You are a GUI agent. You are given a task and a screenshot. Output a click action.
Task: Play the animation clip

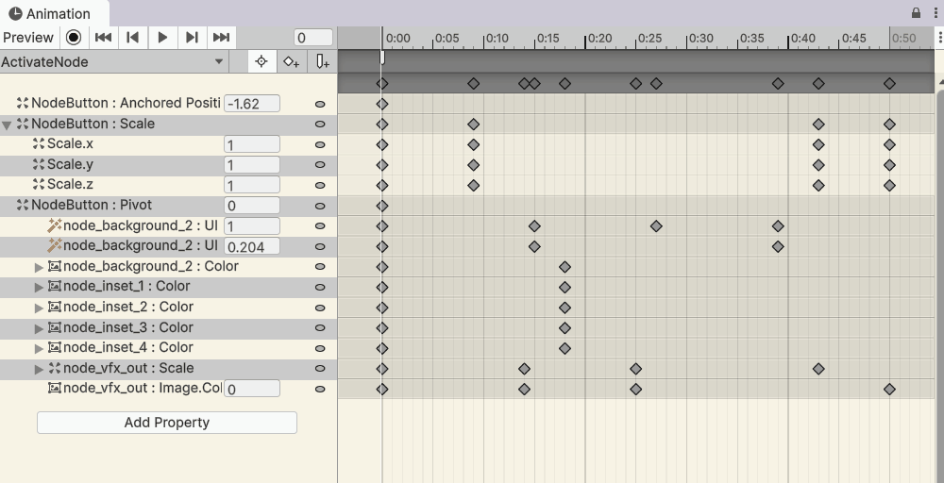pyautogui.click(x=162, y=38)
